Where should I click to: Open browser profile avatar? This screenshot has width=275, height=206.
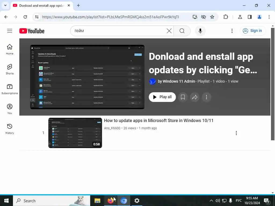coord(259,17)
